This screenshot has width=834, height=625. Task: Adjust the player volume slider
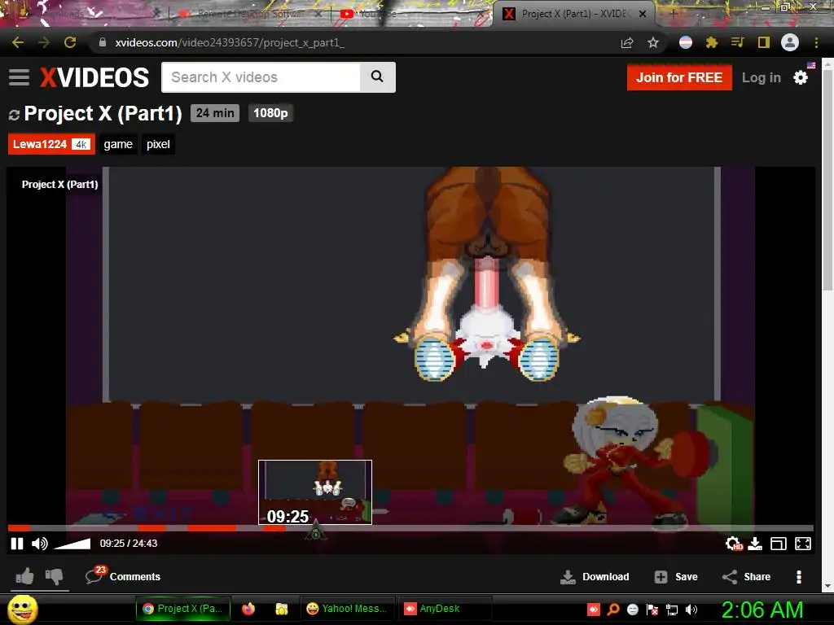pos(72,544)
